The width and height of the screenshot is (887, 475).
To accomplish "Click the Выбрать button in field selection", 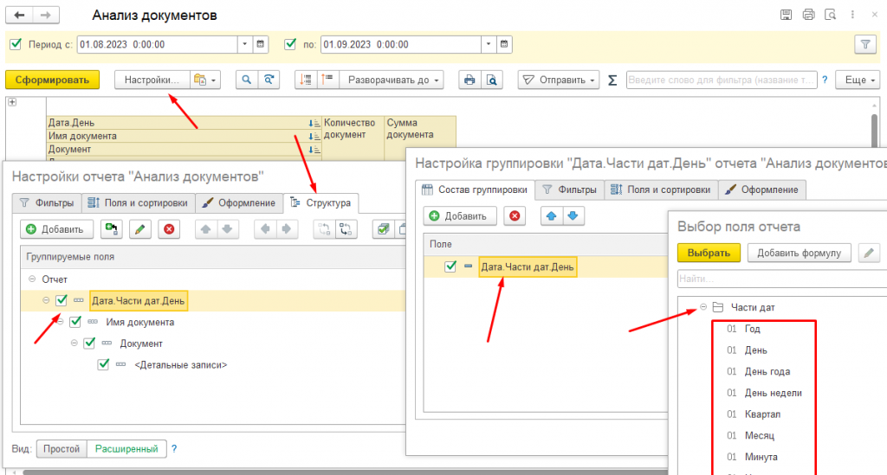I will click(x=709, y=253).
